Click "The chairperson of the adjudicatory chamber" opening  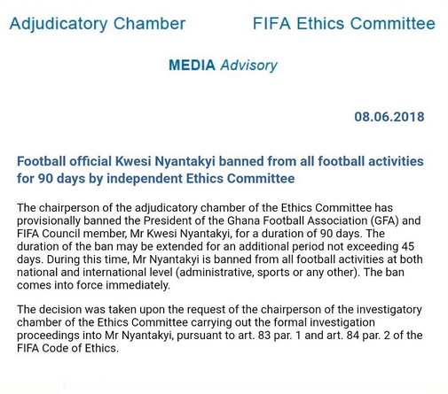131,208
